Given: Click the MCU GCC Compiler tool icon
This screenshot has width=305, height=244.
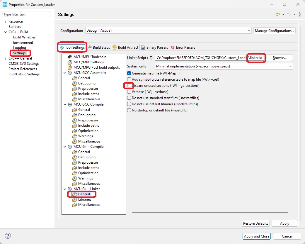Looking at the screenshot, I should click(70, 104).
